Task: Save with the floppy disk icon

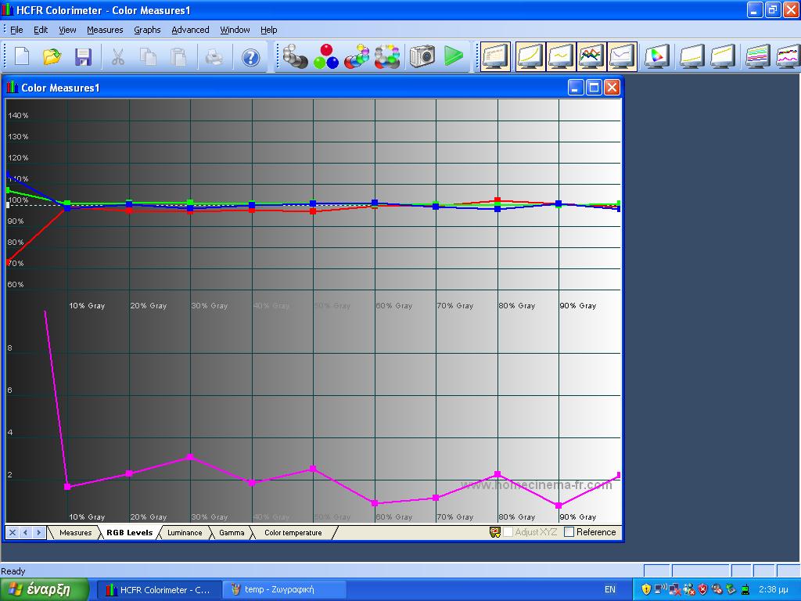Action: click(83, 56)
